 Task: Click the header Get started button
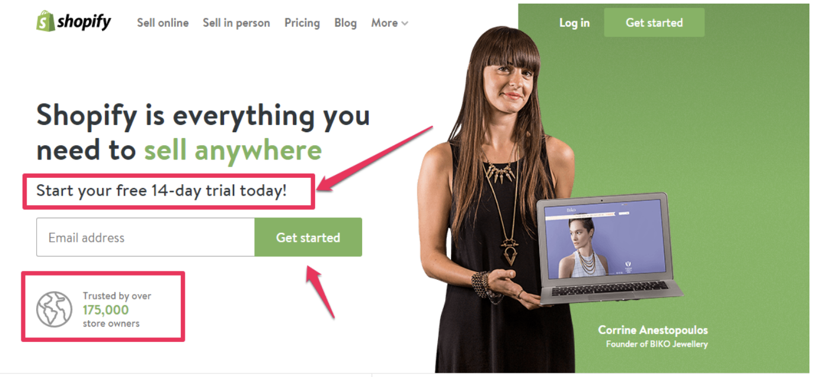[x=654, y=23]
